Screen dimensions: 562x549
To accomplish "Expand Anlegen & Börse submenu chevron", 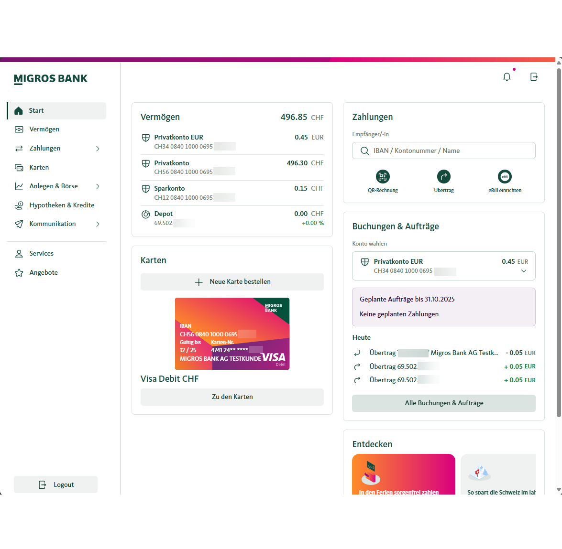I will (98, 186).
